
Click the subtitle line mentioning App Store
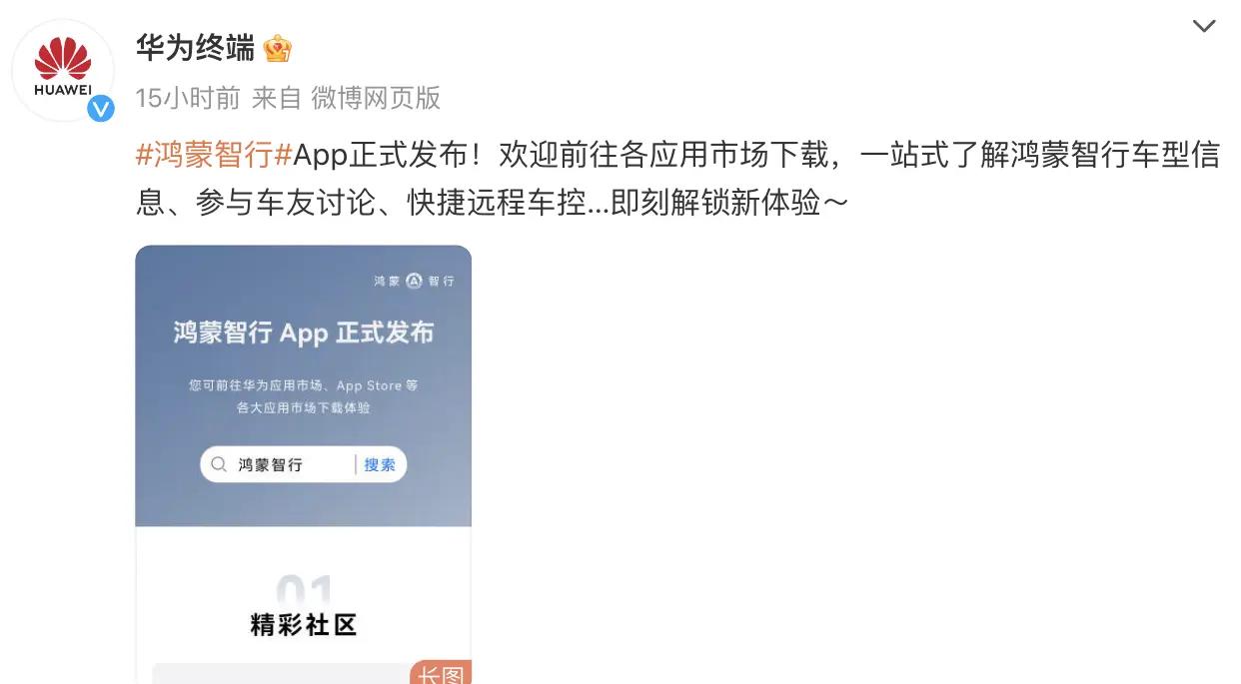(304, 385)
